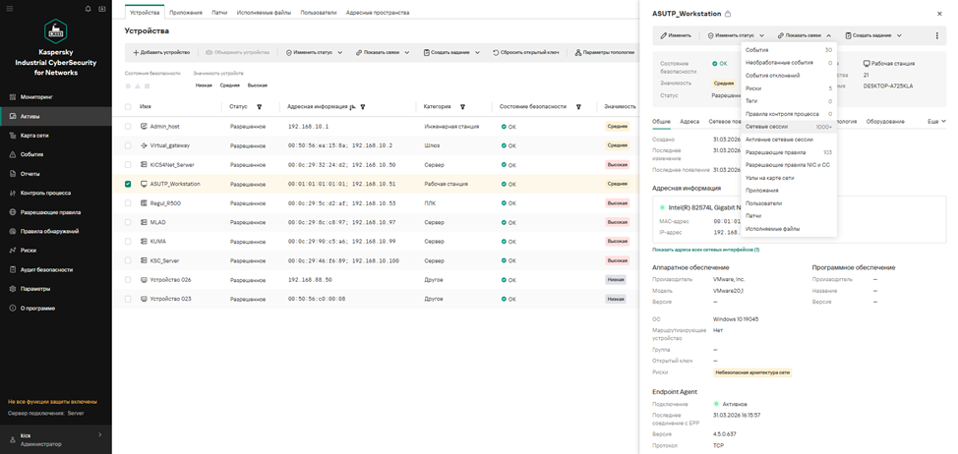Image resolution: width=958 pixels, height=454 pixels.
Task: Filter by Высокая device significance
Action: [x=257, y=85]
